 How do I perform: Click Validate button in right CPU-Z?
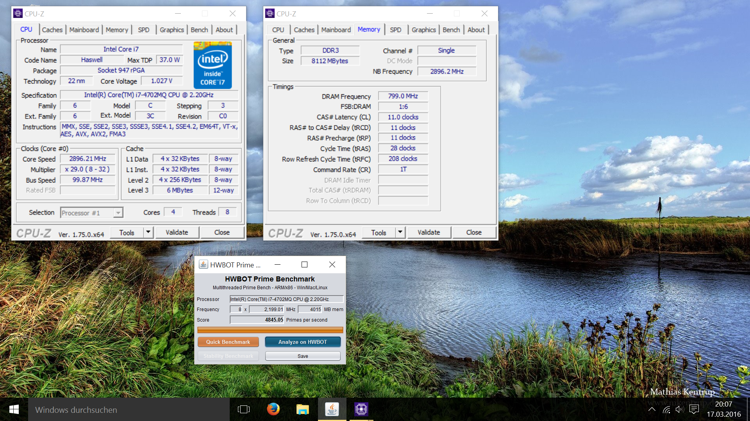coord(429,232)
